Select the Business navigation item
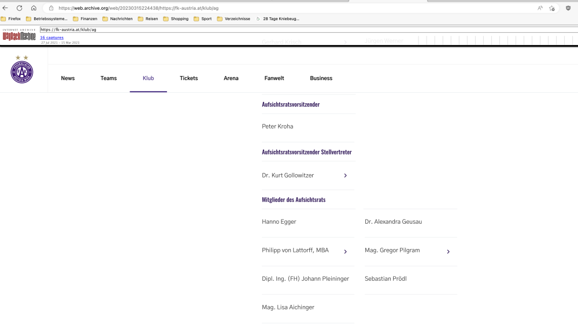This screenshot has width=578, height=328. point(321,78)
